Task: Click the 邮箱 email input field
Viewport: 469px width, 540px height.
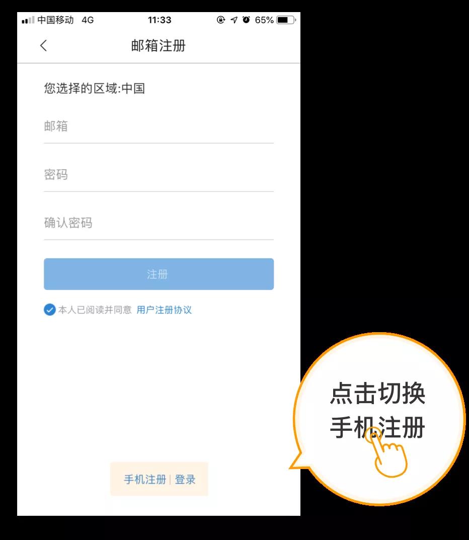Action: [159, 126]
